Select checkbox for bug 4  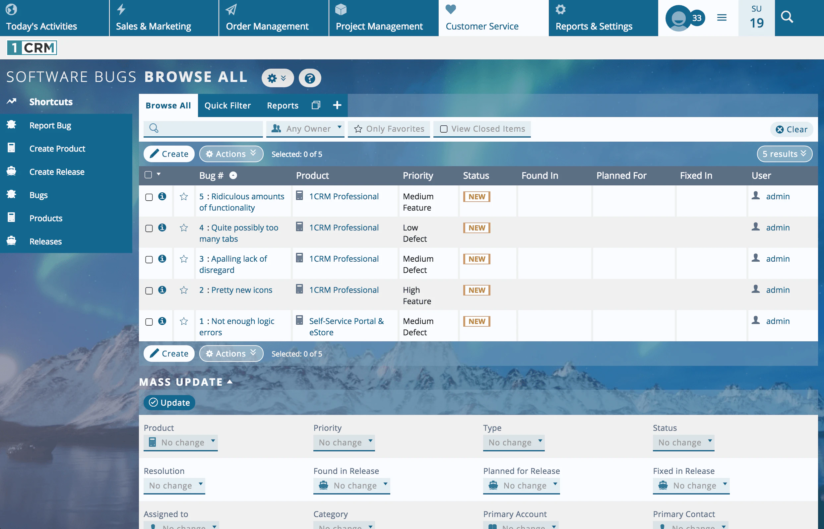coord(149,229)
